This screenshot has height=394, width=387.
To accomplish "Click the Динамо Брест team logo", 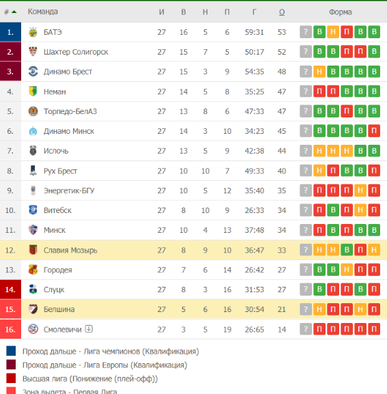I will click(x=33, y=72).
